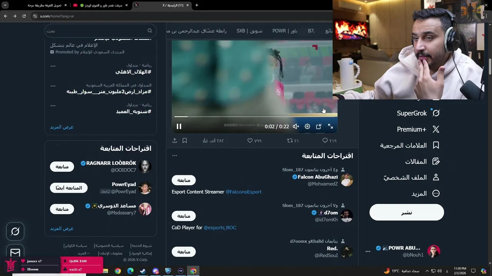Open trend #شتويه_العميد

click(x=134, y=111)
